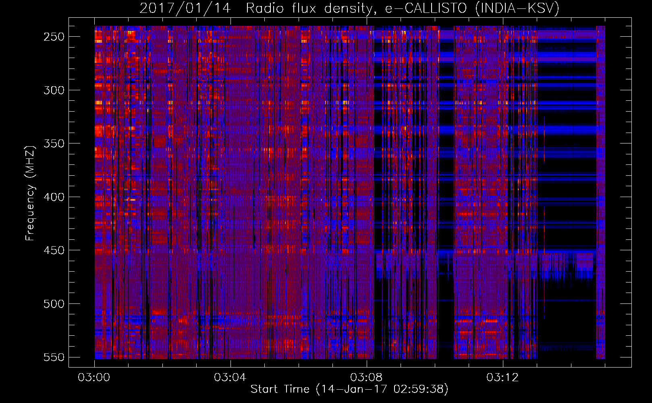Click the 400 frequency tick label
Screen dimensions: 652x403
(54, 197)
